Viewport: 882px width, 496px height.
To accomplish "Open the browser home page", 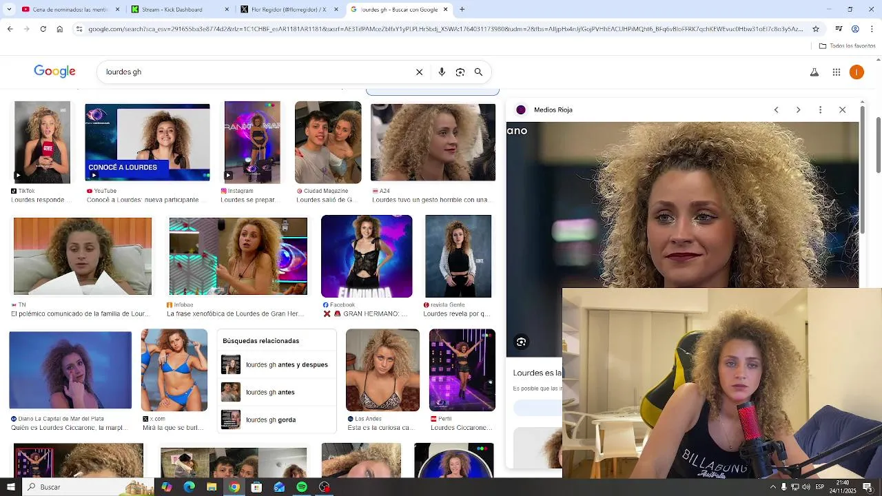I will pyautogui.click(x=60, y=29).
